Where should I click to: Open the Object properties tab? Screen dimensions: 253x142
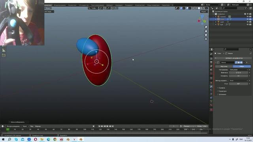(x=211, y=83)
